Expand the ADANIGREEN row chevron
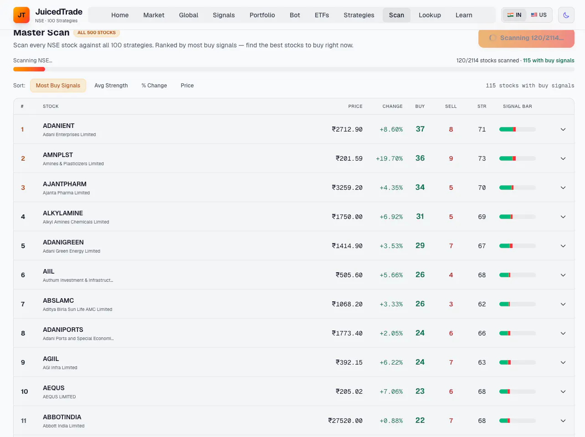 pyautogui.click(x=563, y=246)
